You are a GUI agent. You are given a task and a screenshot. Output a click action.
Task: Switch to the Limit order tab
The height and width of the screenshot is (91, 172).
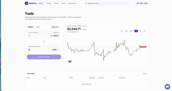point(38,27)
